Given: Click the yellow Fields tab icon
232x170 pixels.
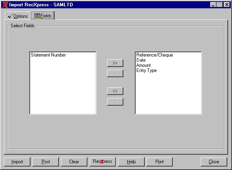Looking at the screenshot, I should pos(37,15).
